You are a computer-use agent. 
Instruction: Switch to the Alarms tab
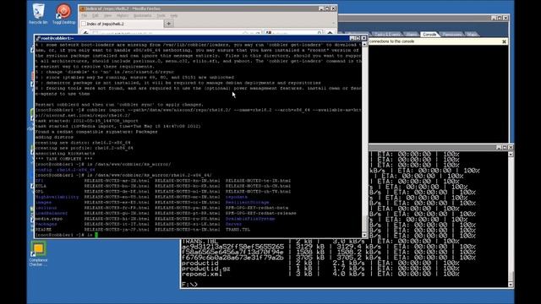(x=412, y=35)
